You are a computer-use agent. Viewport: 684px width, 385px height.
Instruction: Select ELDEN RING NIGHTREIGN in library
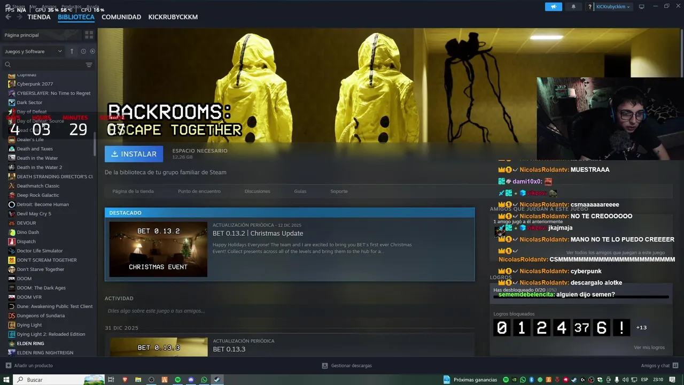click(x=45, y=353)
